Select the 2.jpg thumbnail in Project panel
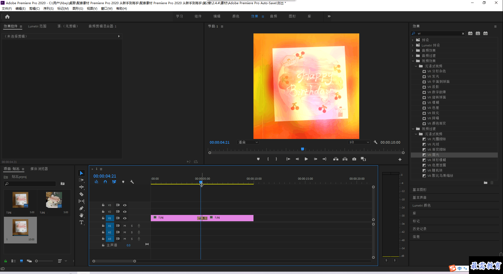The height and width of the screenshot is (274, 503). (20, 200)
